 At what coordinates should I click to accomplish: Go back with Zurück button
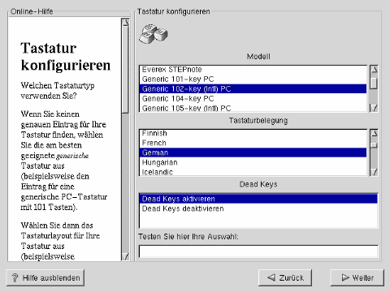[285, 277]
